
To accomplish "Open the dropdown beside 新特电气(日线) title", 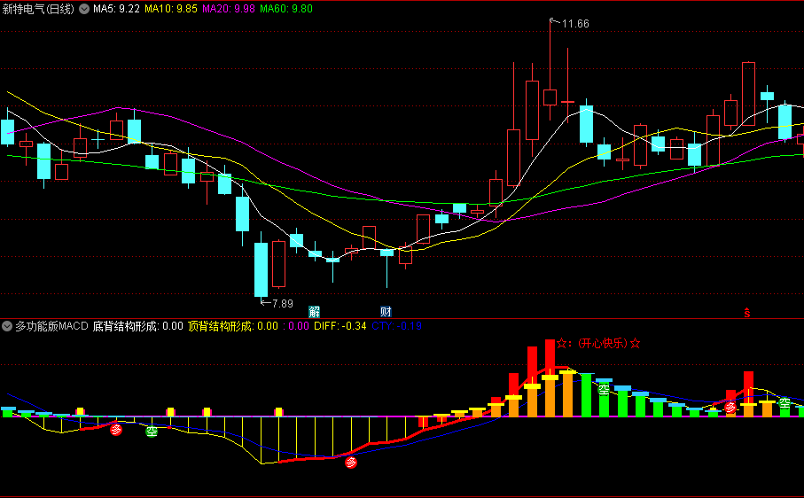I will click(x=84, y=9).
